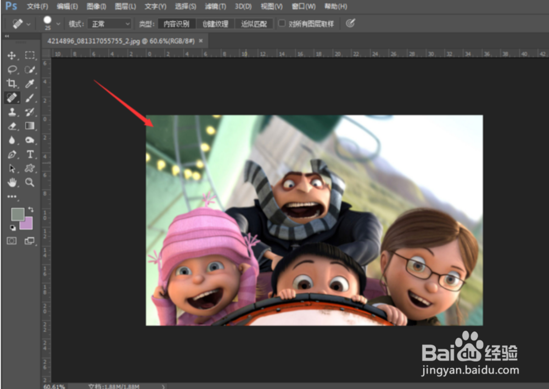Open the Edit menu
The width and height of the screenshot is (549, 389).
pyautogui.click(x=67, y=6)
